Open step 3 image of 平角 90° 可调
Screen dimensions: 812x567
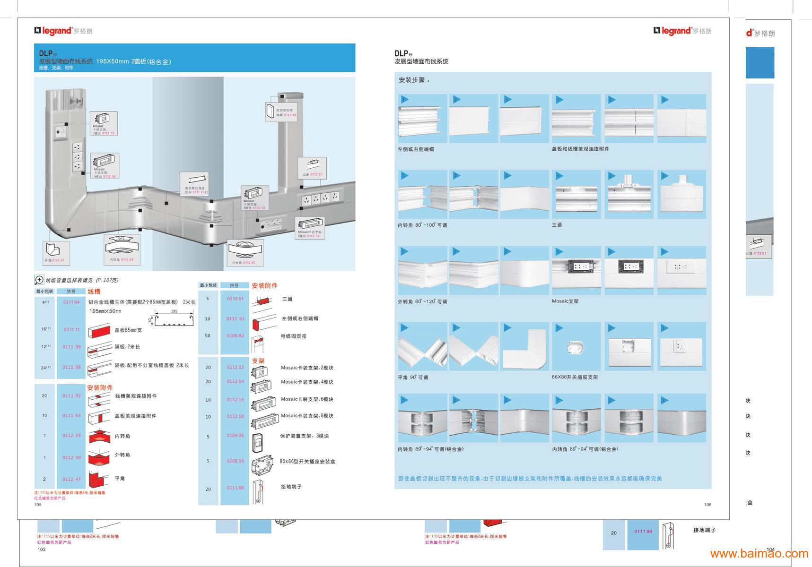524,347
